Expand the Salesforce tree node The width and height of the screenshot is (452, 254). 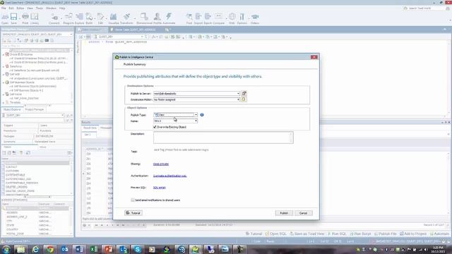point(4,66)
